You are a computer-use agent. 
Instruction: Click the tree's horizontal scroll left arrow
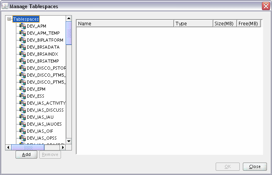8,147
